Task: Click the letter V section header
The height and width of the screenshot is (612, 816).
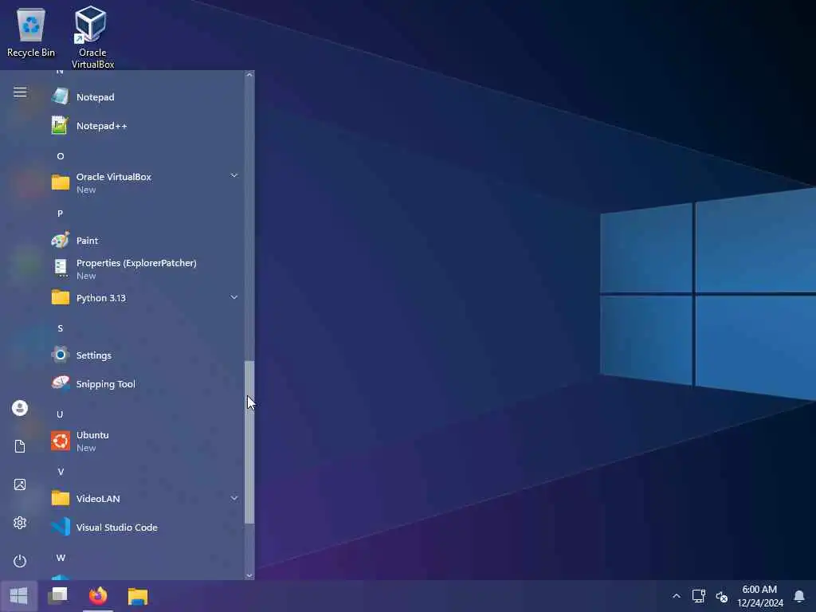Action: tap(61, 472)
